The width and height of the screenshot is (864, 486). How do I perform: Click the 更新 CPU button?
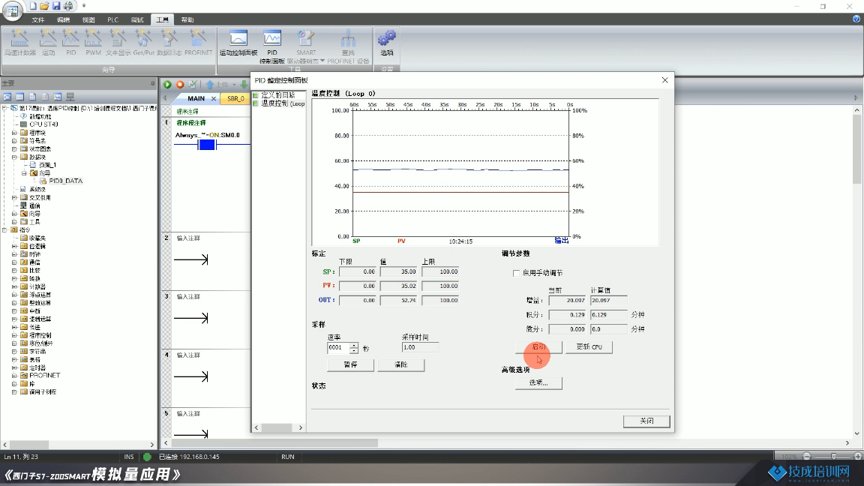tap(589, 346)
